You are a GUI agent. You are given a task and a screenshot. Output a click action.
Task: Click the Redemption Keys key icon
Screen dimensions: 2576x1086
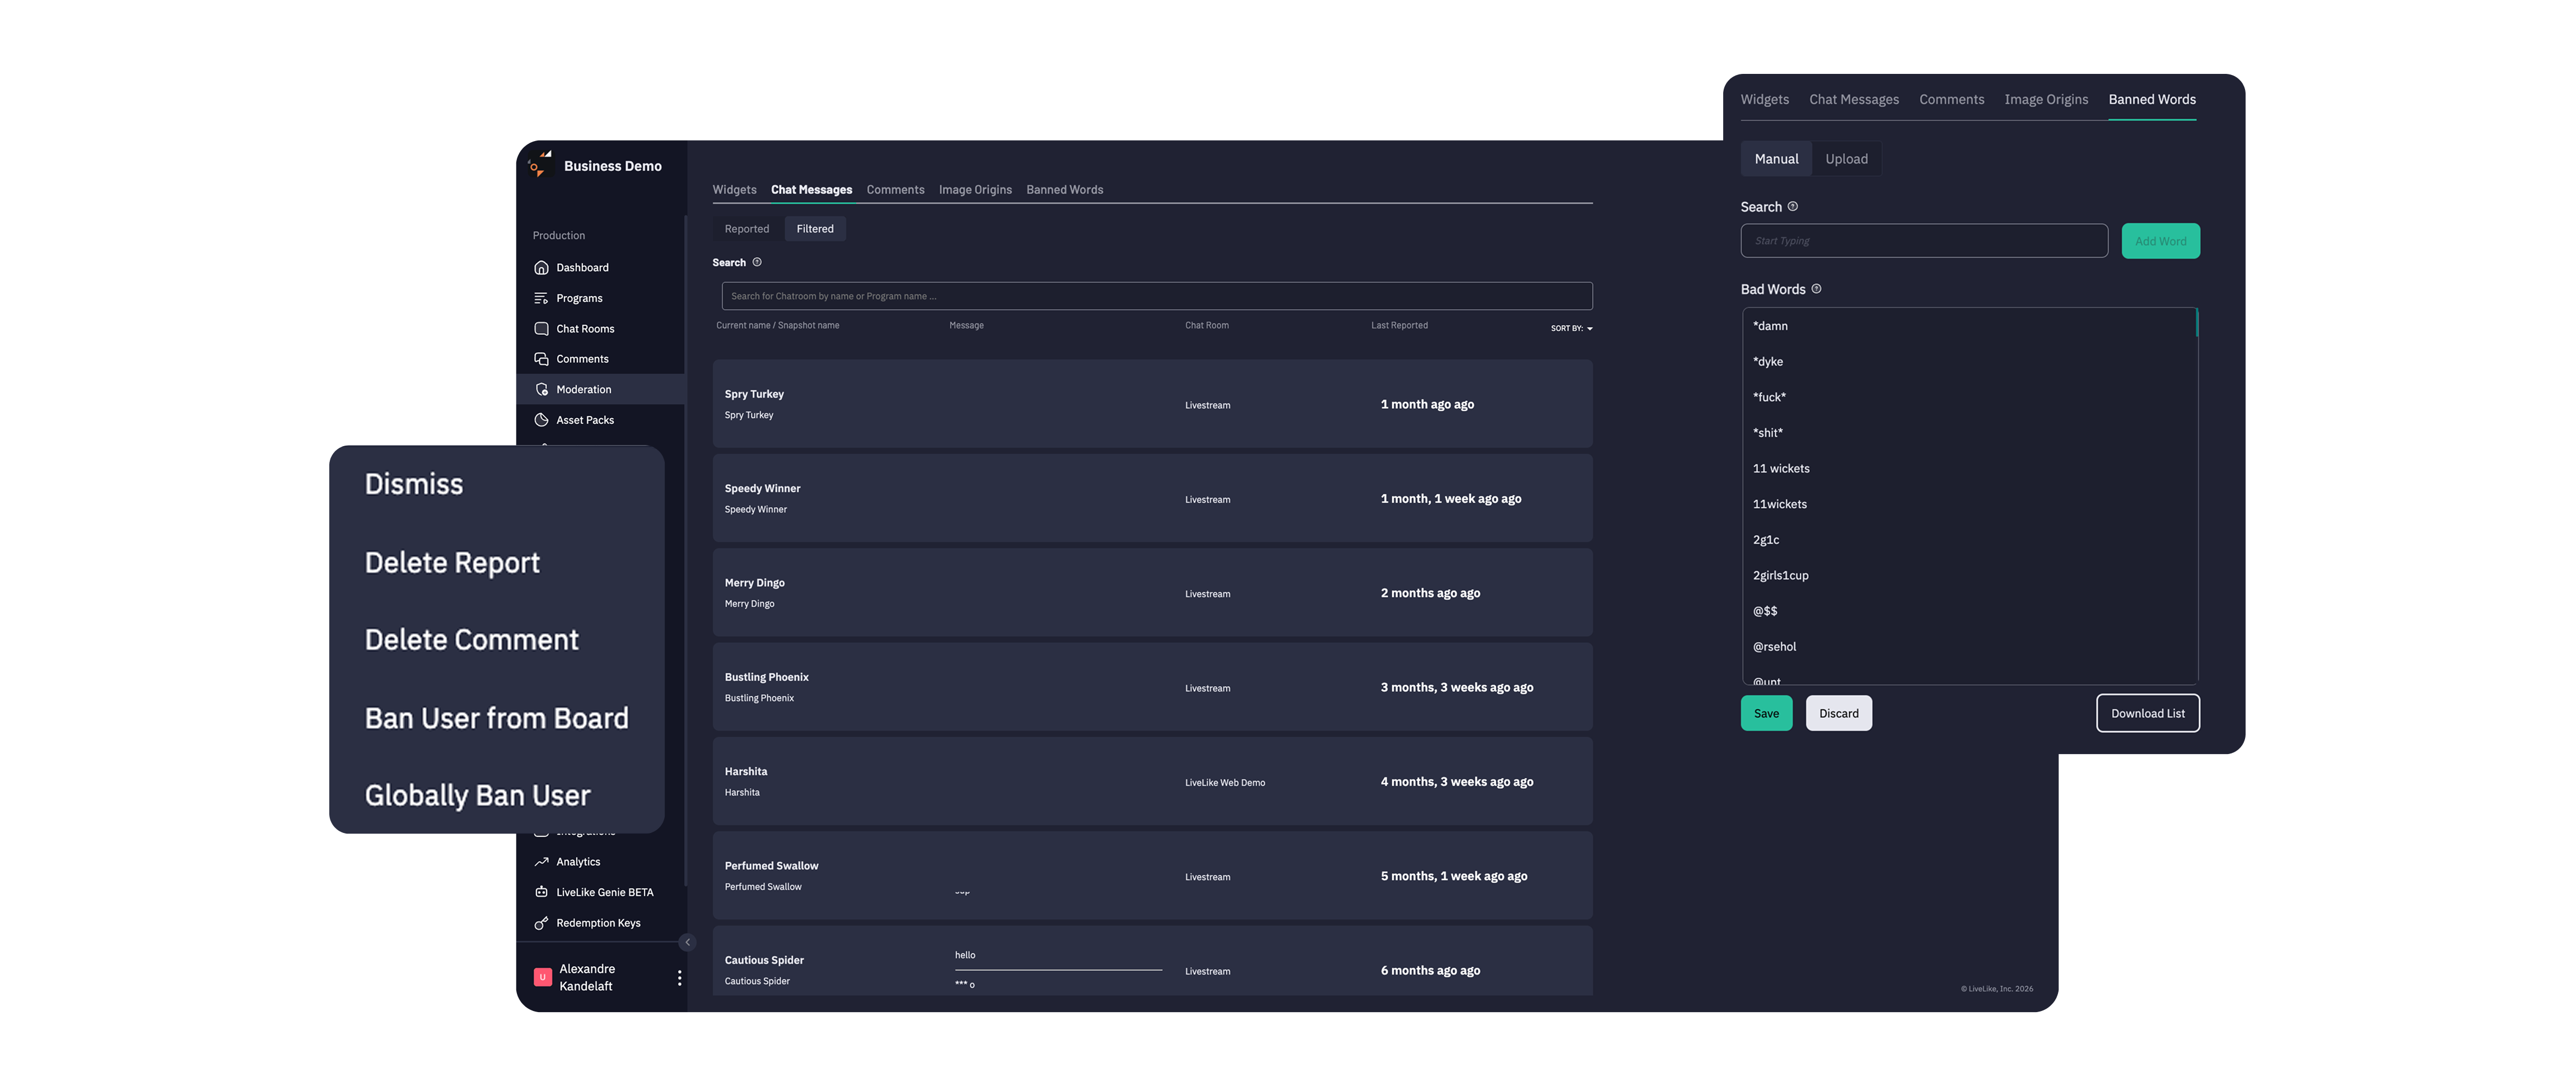point(541,923)
